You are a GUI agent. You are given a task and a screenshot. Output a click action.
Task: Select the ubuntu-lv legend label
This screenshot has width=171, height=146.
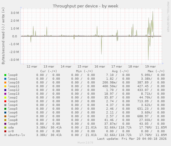(17, 135)
